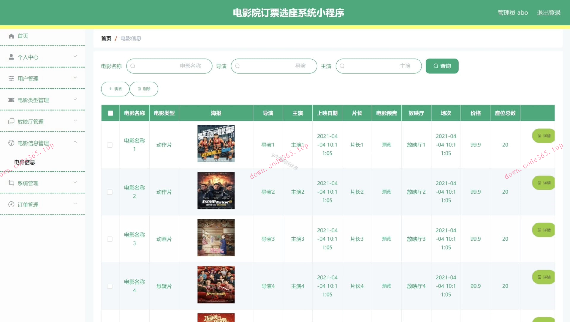Image resolution: width=570 pixels, height=322 pixels.
Task: Check the select-all checkbox in table header
Action: (x=110, y=113)
